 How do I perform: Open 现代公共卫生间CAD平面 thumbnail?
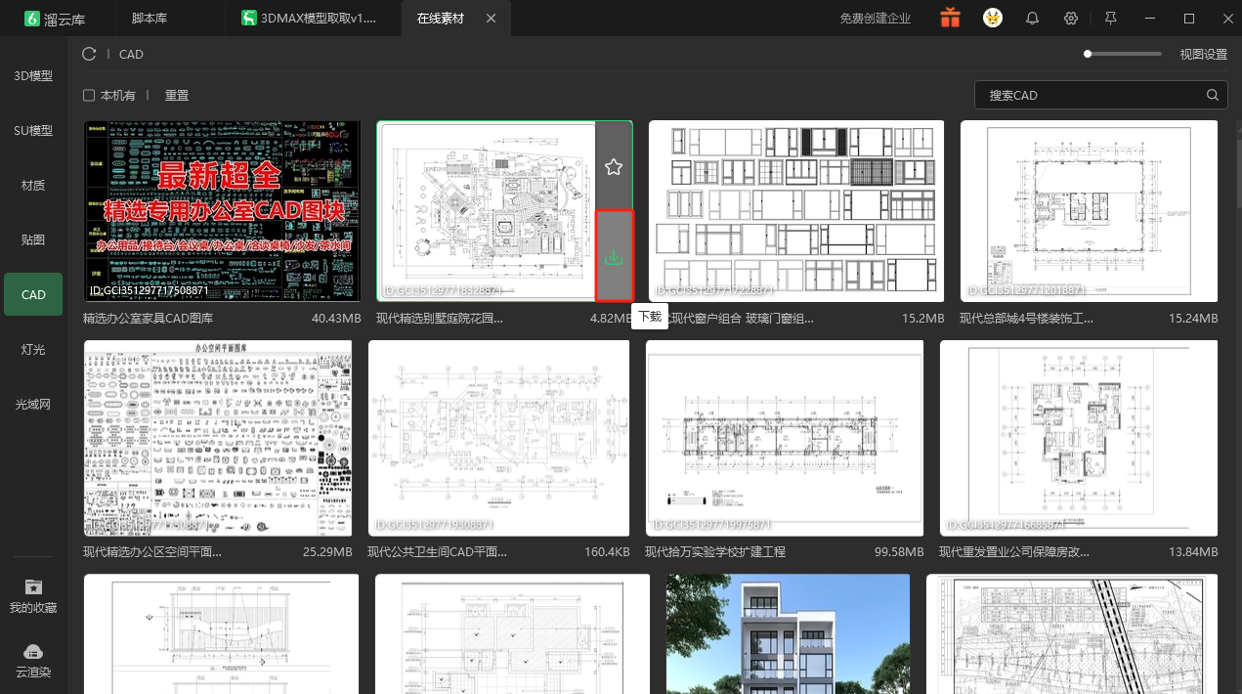[498, 438]
